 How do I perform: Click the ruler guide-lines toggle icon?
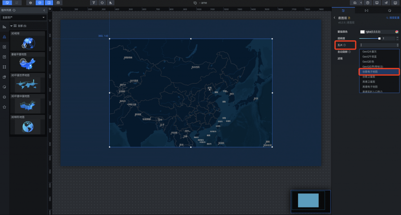(x=50, y=9)
